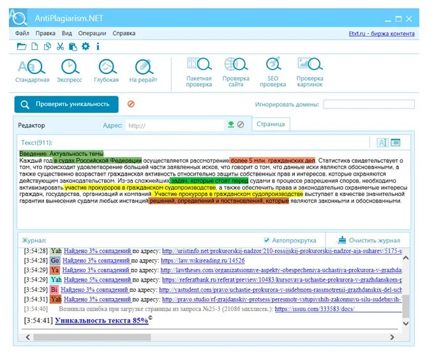Click the green highlighted 'задач, которые стоят перед'
The image size is (441, 355).
209,181
